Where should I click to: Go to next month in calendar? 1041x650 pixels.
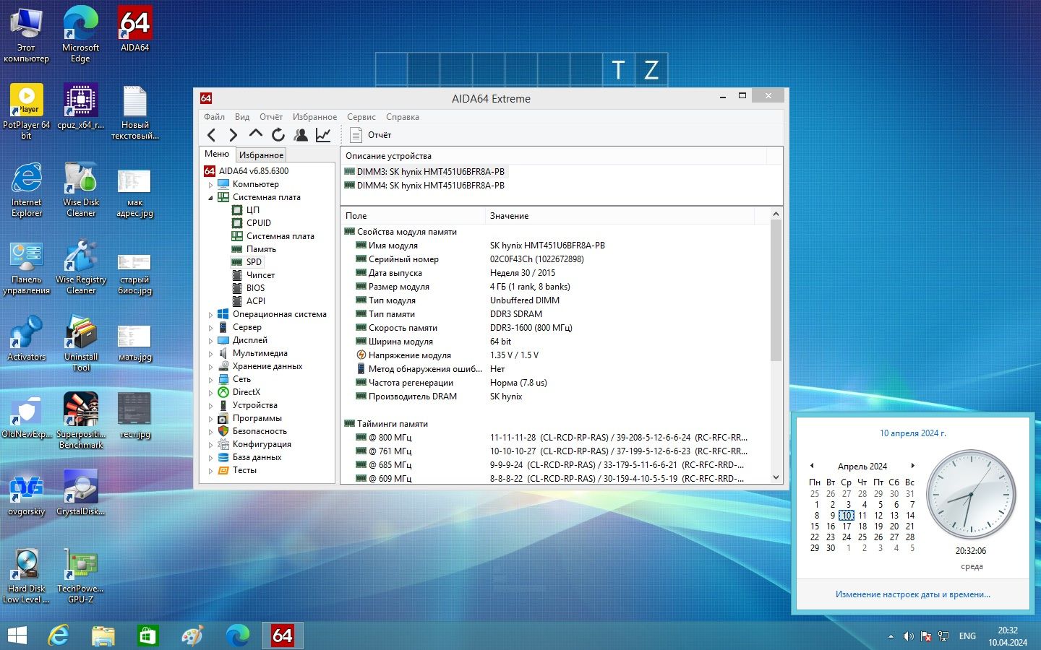coord(912,466)
